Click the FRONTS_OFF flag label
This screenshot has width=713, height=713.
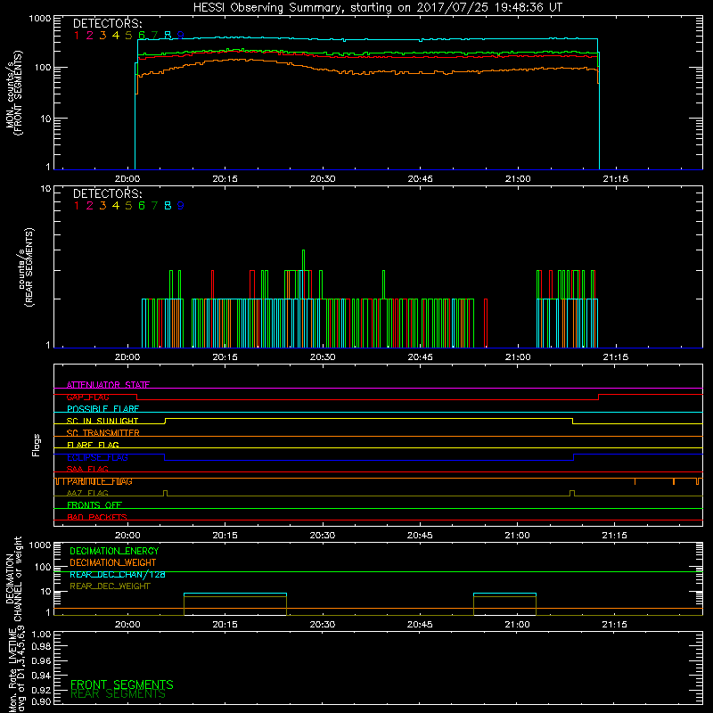coord(94,504)
